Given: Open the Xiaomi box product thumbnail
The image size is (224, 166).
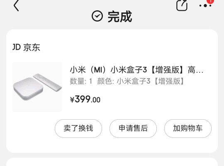Looking at the screenshot, I should [37, 87].
